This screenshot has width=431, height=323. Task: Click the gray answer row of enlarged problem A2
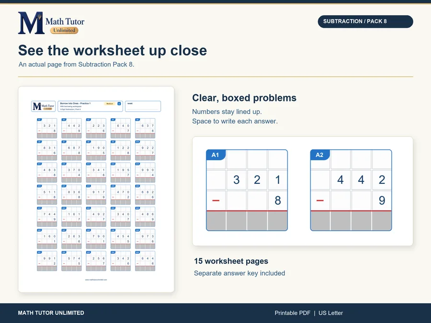(351, 221)
